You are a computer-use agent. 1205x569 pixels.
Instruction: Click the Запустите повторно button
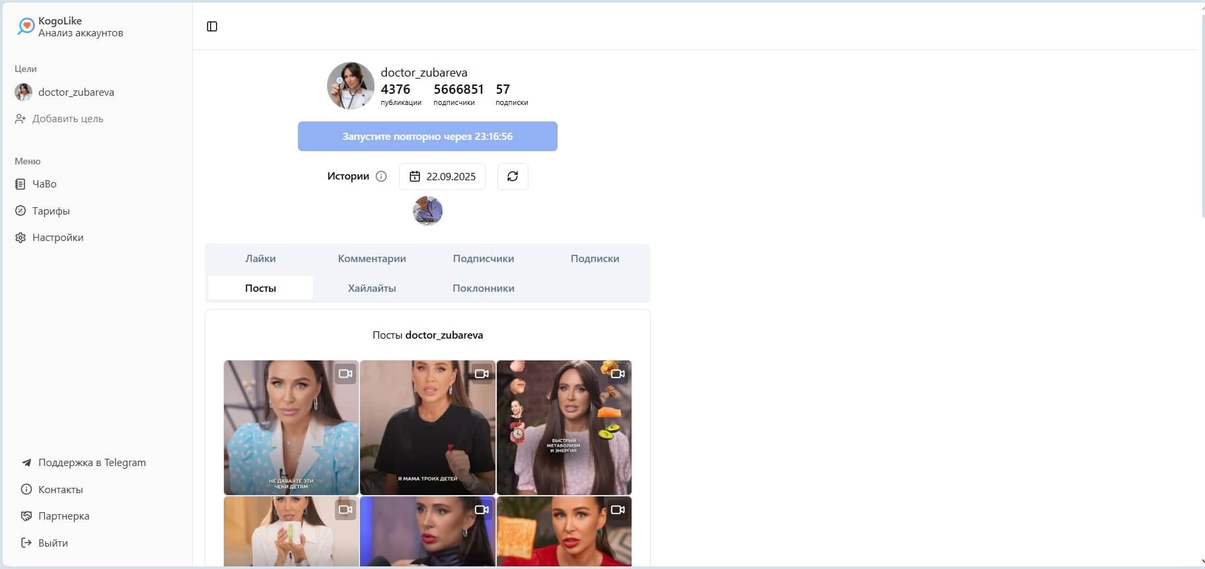click(427, 137)
